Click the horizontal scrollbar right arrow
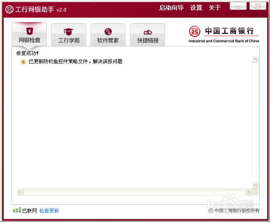 (248, 192)
